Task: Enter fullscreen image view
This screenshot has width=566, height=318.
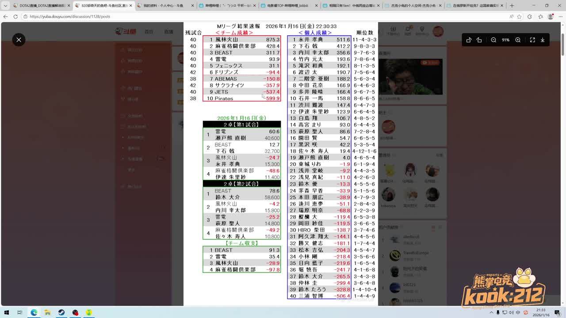Action: point(532,40)
